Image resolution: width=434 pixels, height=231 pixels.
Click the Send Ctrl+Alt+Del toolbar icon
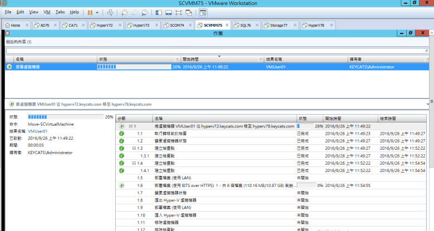[x=110, y=12]
